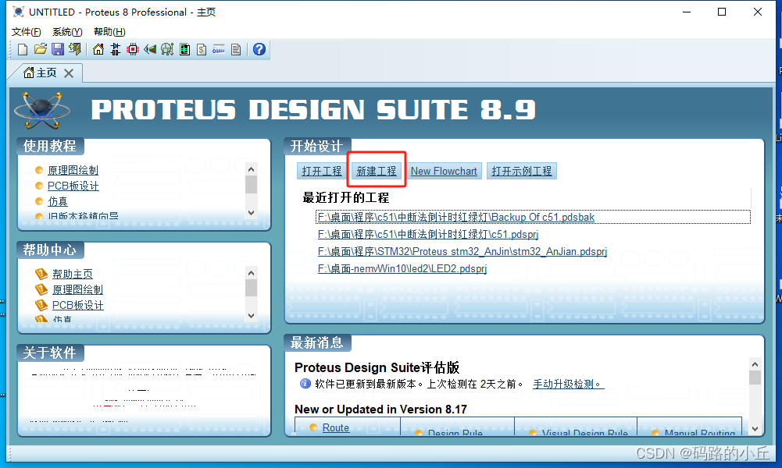Screen dimensions: 782x468
Task: Click the scrollbar thumb in 使用教程 panel
Action: click(x=252, y=184)
